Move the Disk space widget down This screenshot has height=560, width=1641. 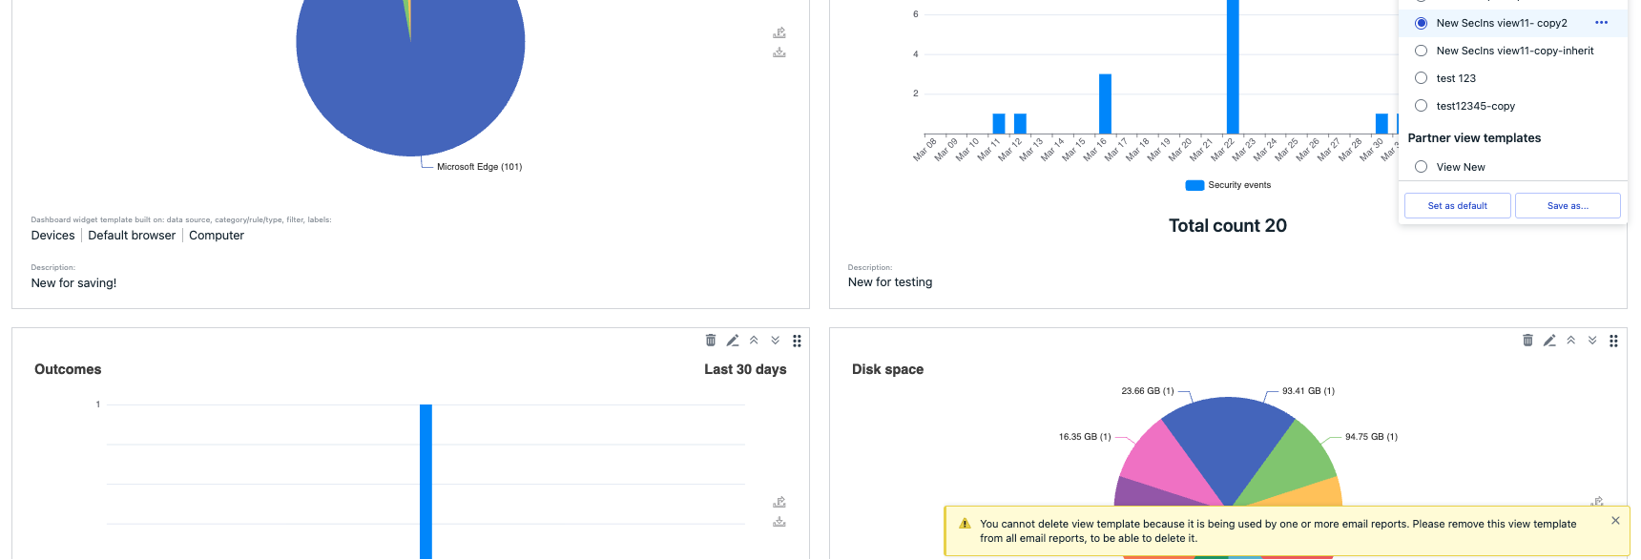1592,341
